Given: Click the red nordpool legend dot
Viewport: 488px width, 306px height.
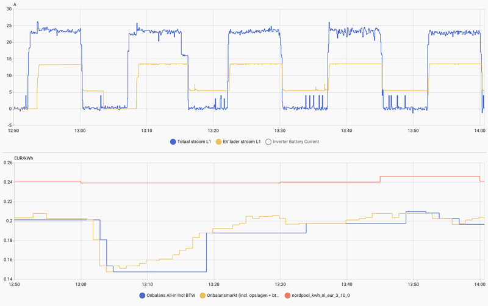Looking at the screenshot, I should 288,296.
